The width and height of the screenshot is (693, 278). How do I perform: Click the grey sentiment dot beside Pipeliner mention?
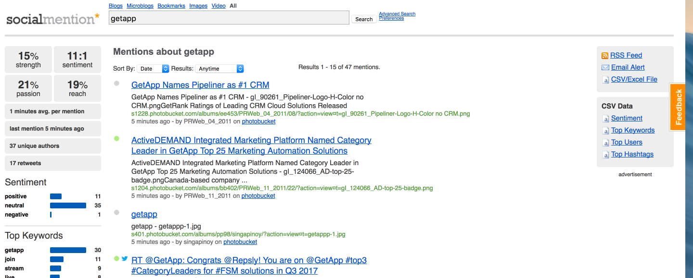[116, 83]
